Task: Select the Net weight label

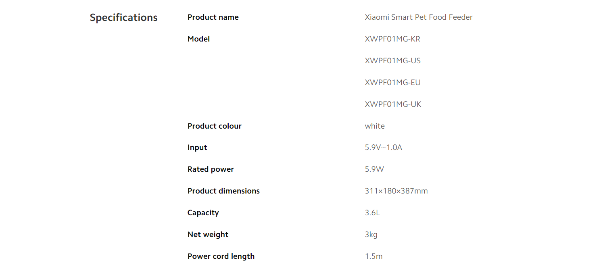Action: (x=208, y=235)
